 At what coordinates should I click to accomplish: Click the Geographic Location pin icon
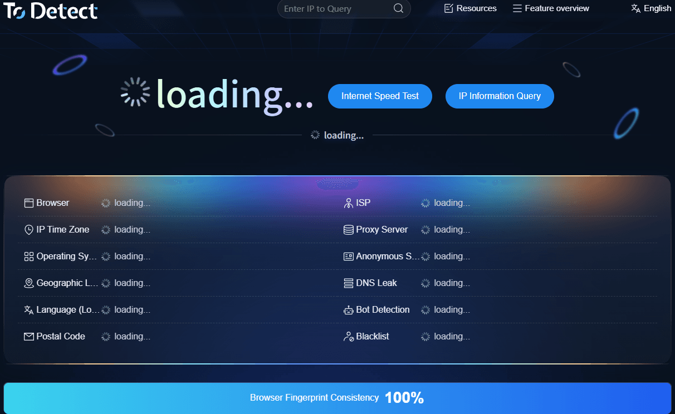[29, 283]
